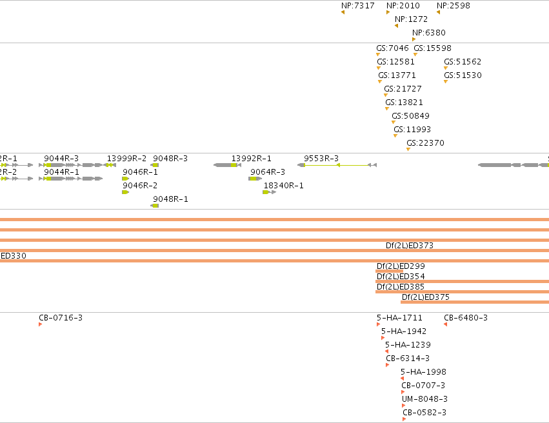Click the NP:7317 insertion marker label
This screenshot has height=423, width=549.
(358, 6)
